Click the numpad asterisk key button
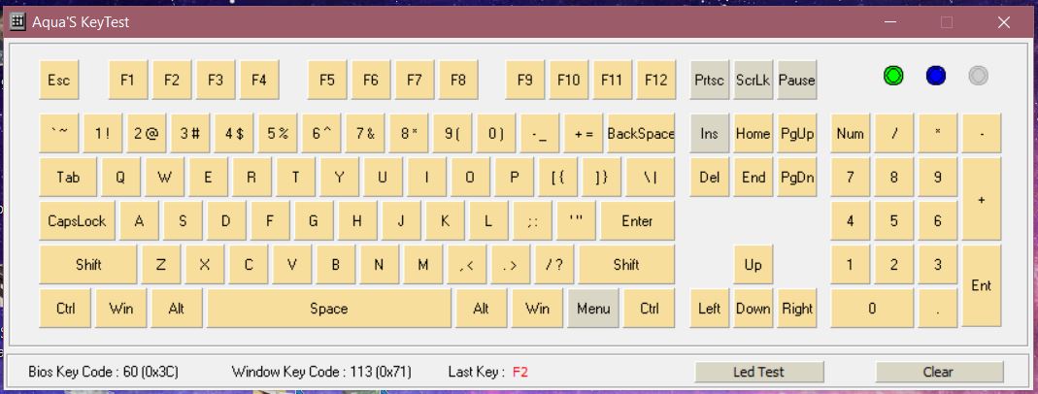 point(937,133)
